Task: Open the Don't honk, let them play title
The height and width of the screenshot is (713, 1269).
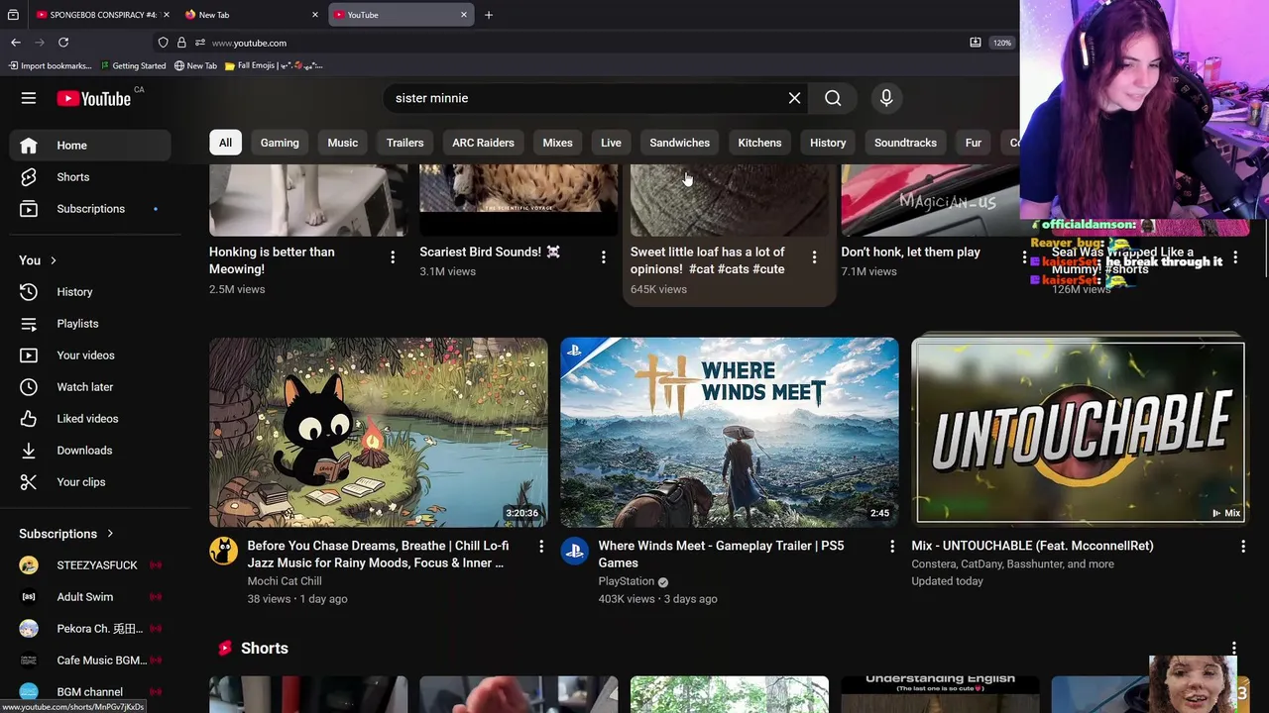Action: pos(910,252)
